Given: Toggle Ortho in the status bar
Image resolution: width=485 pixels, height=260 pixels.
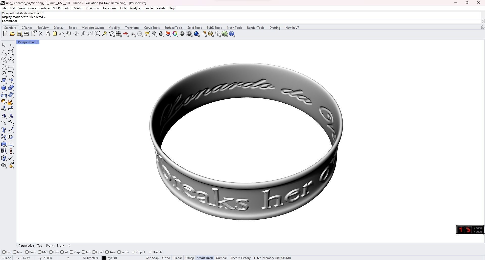Looking at the screenshot, I should pyautogui.click(x=166, y=258).
